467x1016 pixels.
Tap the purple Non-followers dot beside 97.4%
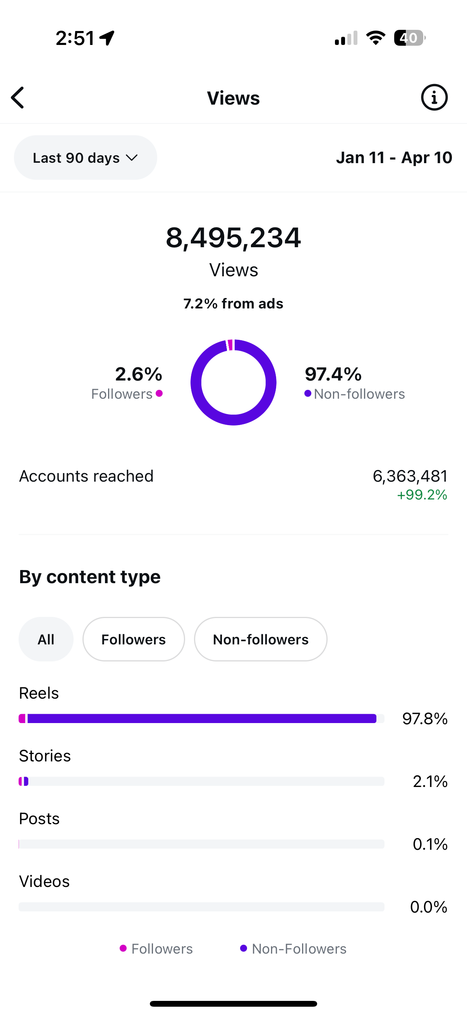pos(308,393)
